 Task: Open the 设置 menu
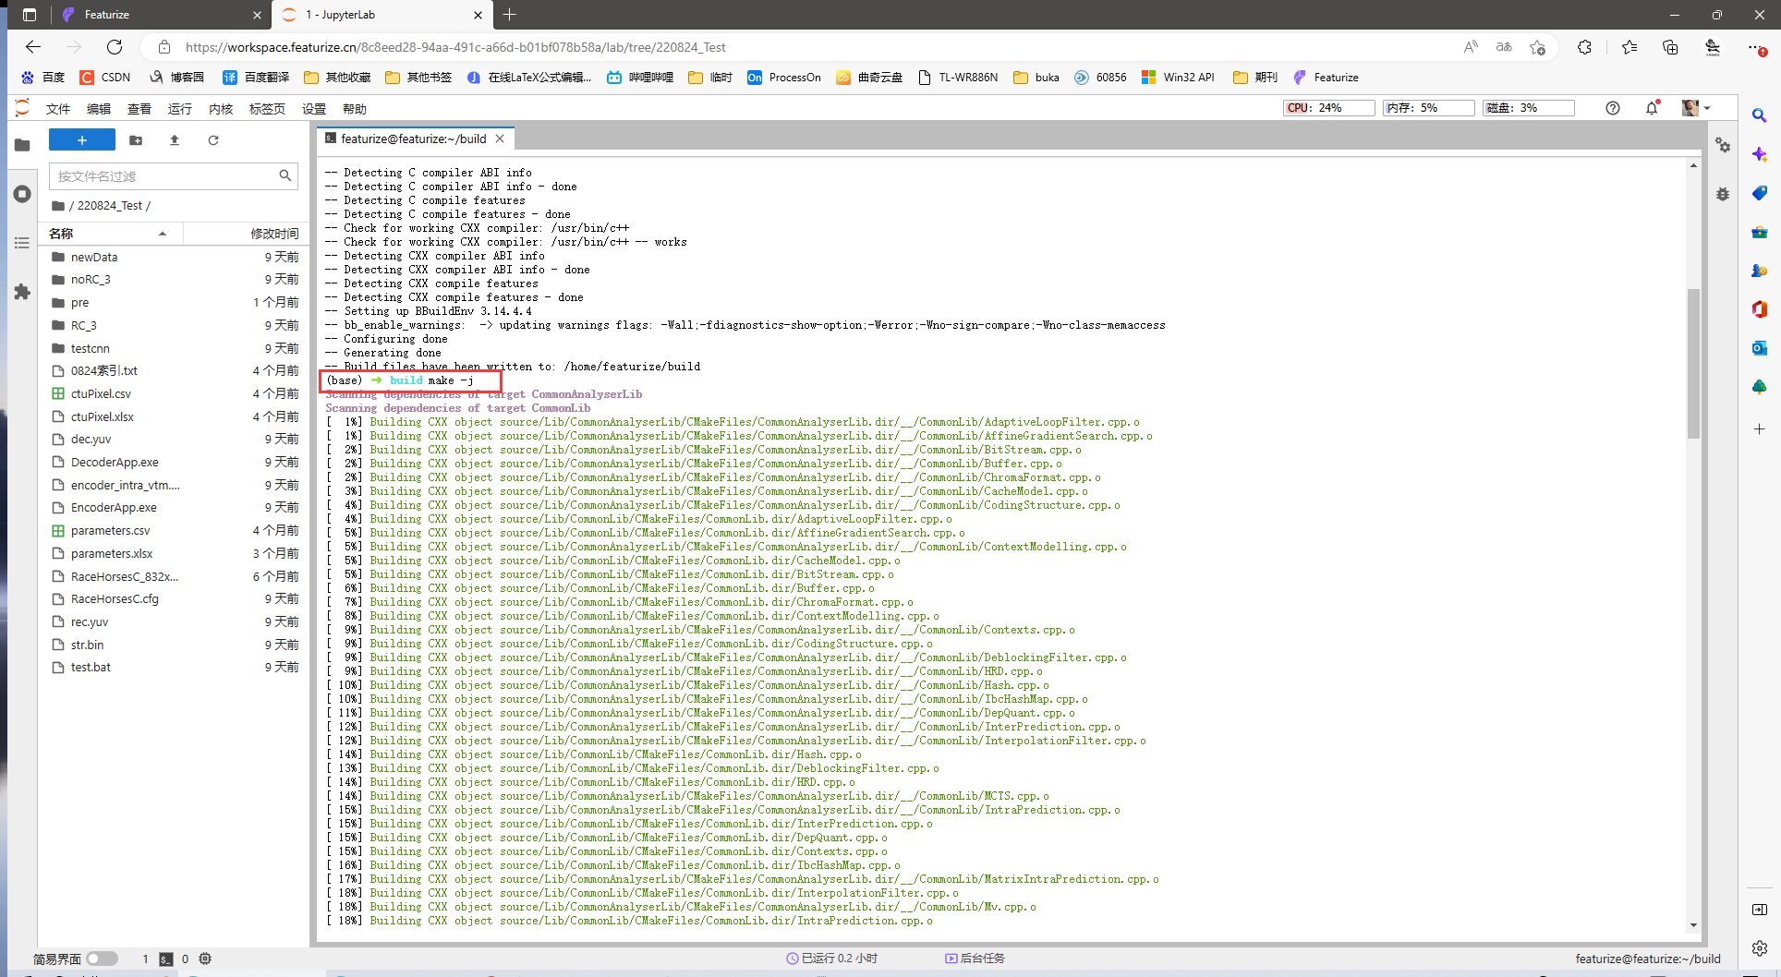click(314, 109)
